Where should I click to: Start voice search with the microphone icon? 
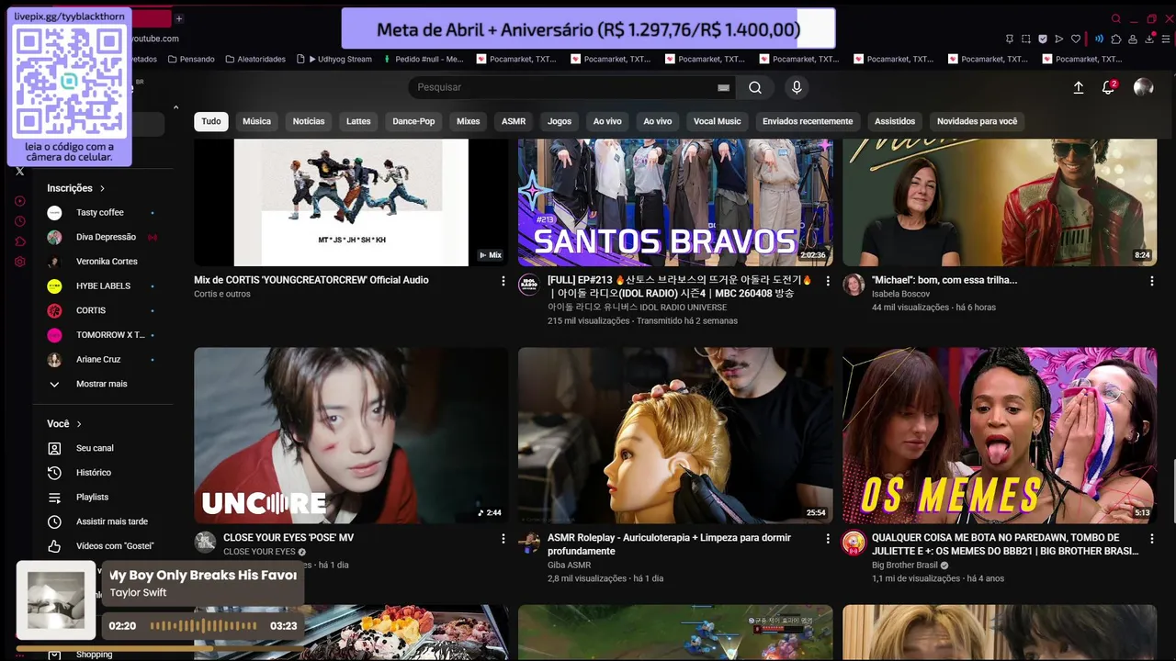tap(797, 87)
